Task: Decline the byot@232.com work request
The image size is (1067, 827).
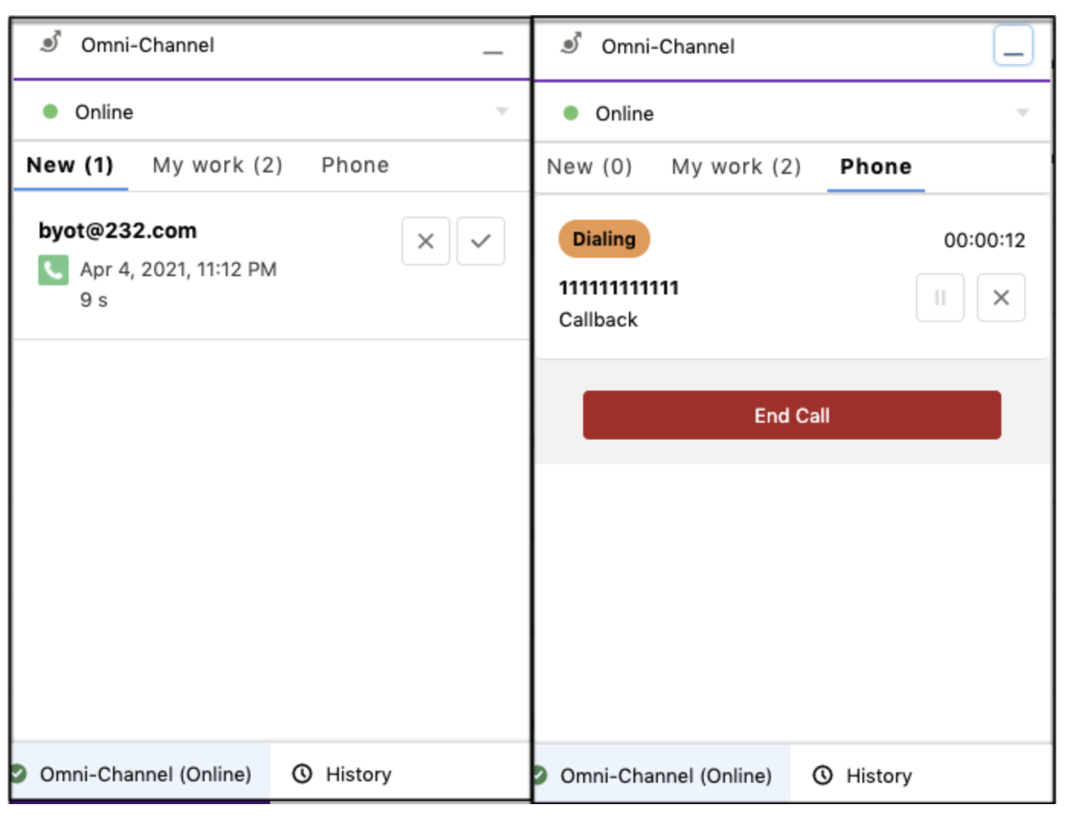Action: pyautogui.click(x=426, y=241)
